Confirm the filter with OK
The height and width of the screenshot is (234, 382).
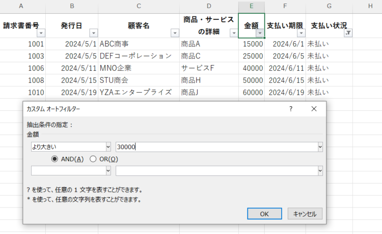point(264,214)
